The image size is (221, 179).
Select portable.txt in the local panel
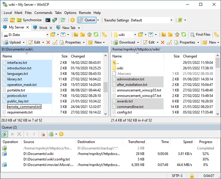point(16,90)
